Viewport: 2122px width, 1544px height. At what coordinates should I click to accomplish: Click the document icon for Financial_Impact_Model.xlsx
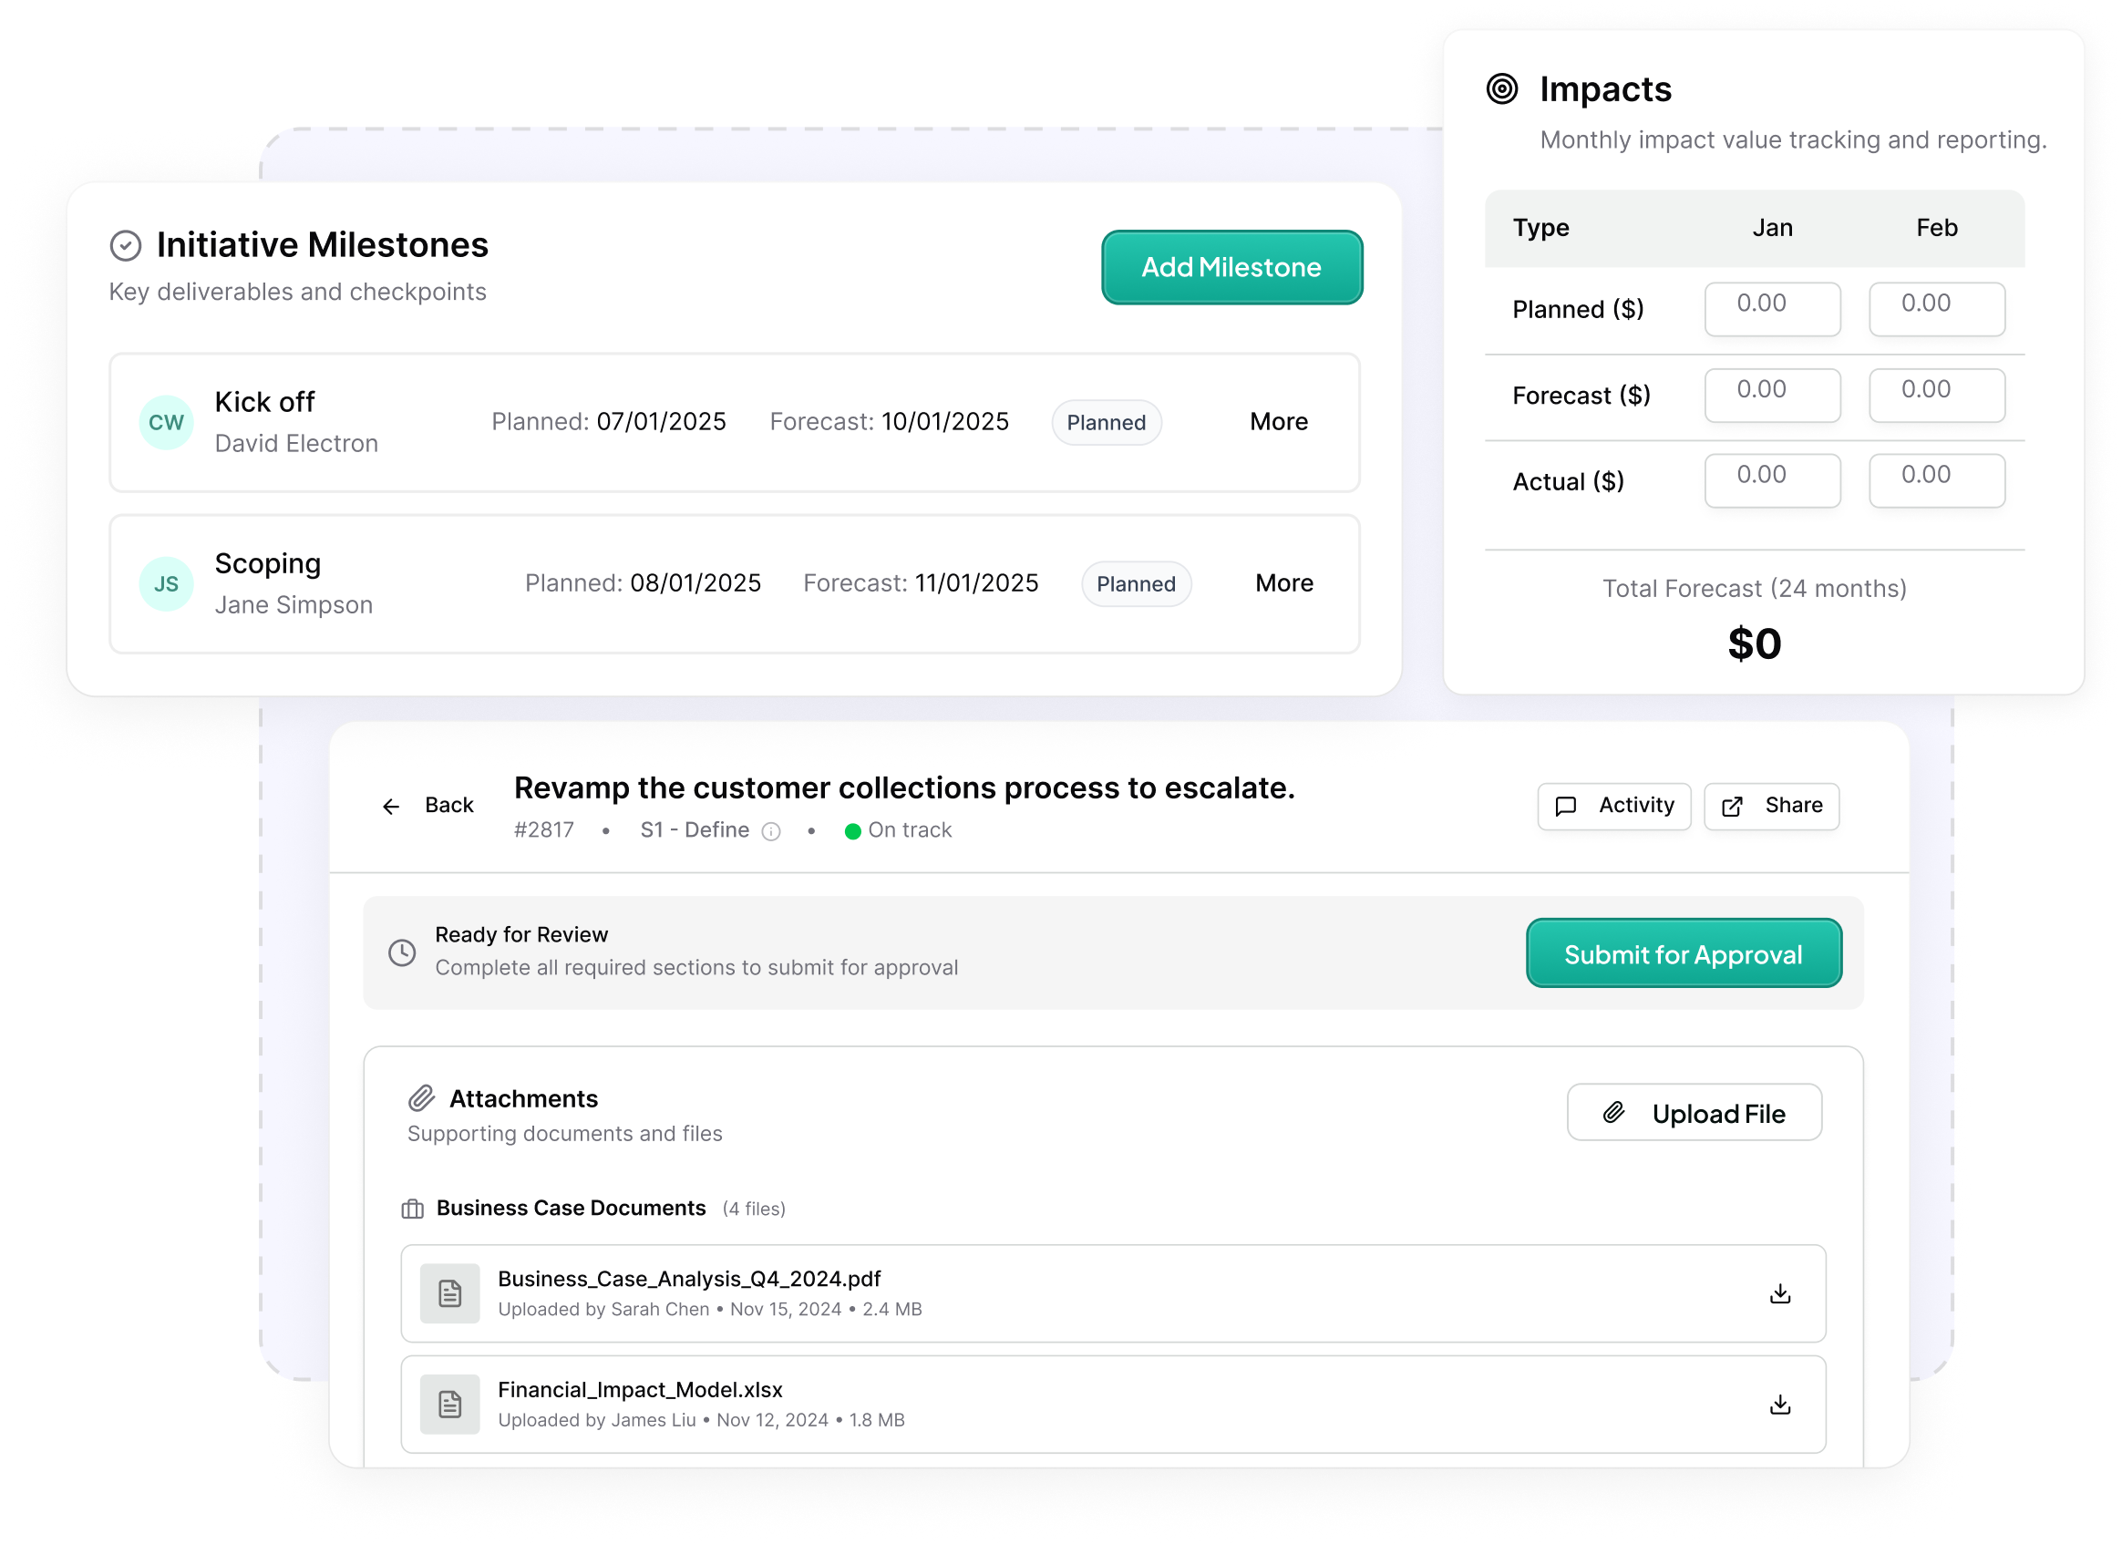point(450,1405)
